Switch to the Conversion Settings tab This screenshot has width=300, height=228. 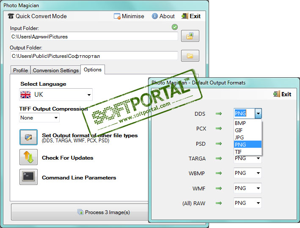[x=56, y=70]
